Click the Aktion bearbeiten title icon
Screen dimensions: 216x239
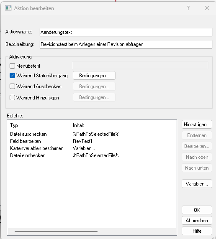point(8,8)
